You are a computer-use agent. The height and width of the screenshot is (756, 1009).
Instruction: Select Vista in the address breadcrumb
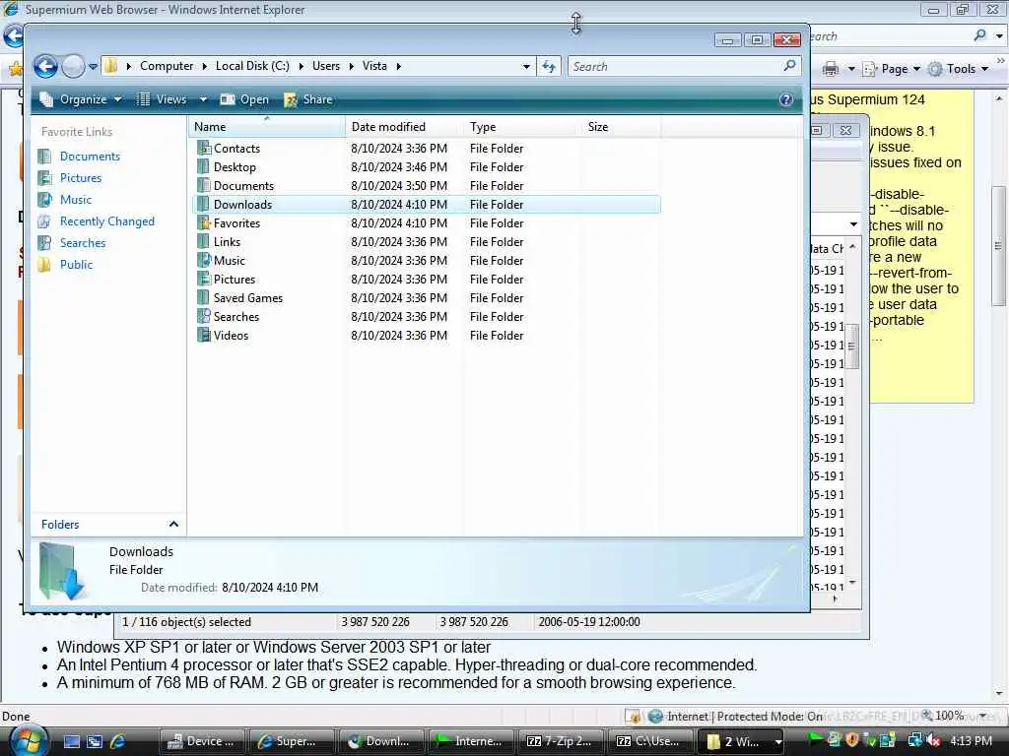click(x=374, y=66)
